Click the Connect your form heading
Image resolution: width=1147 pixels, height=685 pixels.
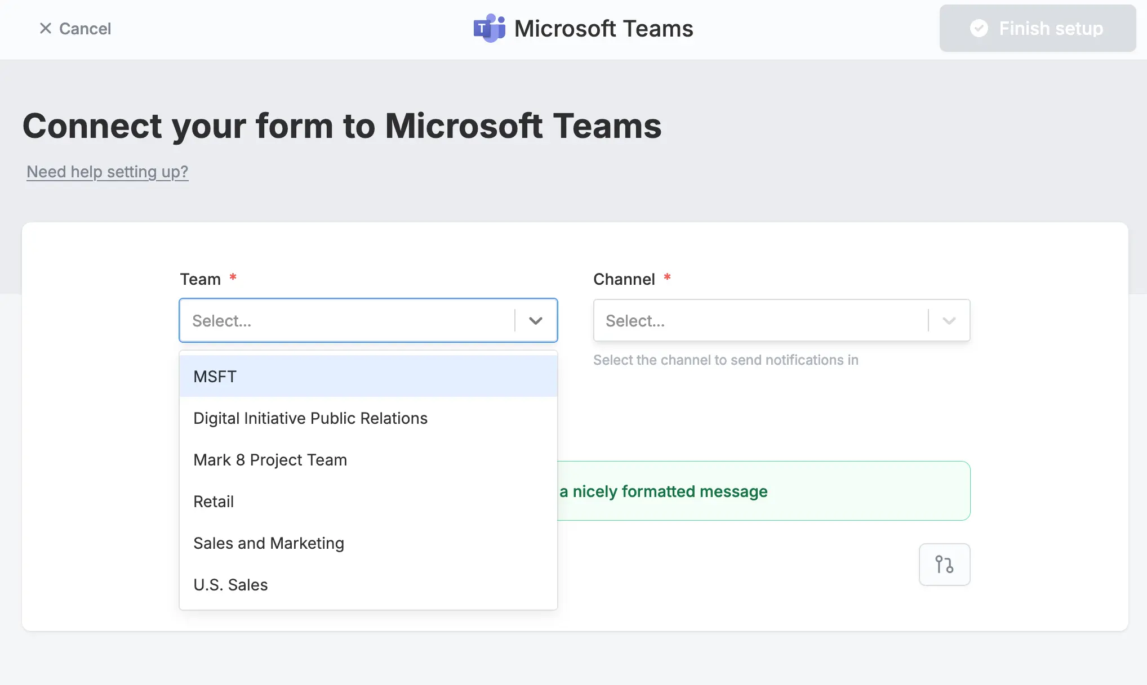click(342, 126)
